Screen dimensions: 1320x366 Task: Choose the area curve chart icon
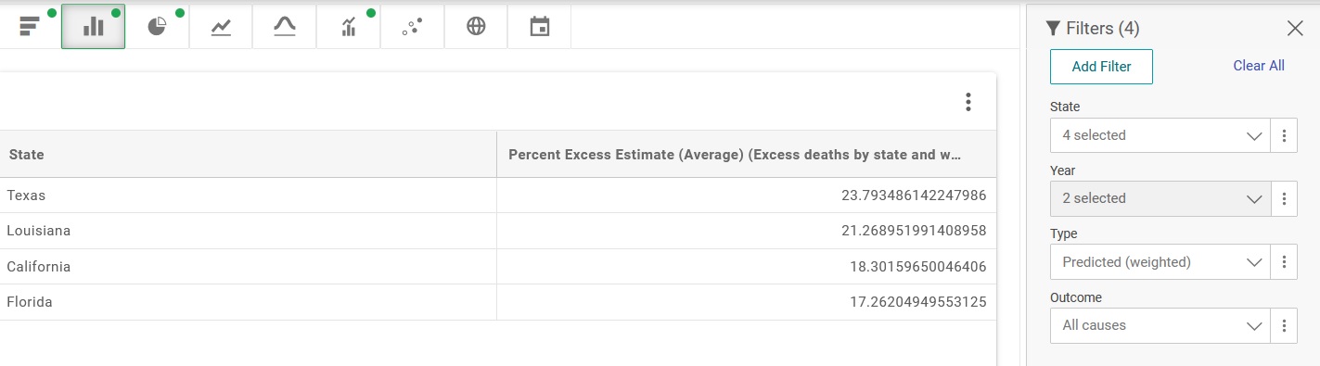[285, 26]
